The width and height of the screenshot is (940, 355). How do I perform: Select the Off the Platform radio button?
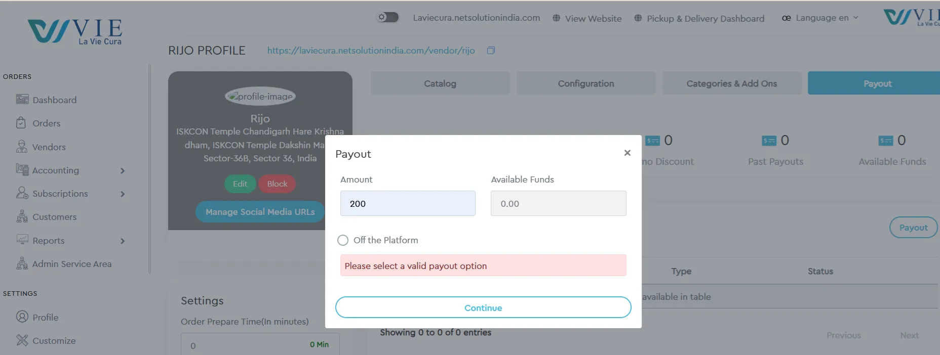343,240
